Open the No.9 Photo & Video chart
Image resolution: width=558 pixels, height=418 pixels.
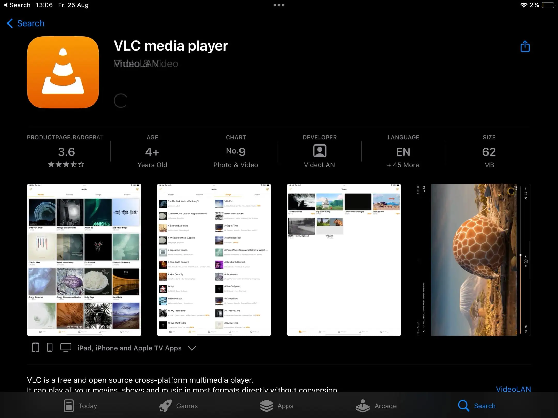tap(236, 152)
